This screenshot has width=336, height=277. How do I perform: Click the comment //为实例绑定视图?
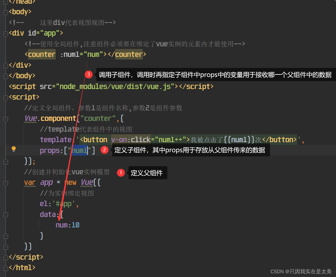[67, 193]
